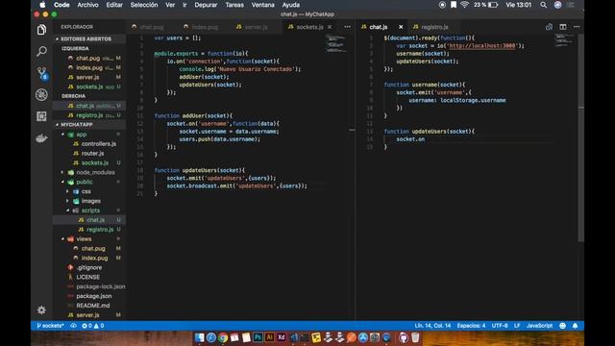Open more actions for left editor group
This screenshot has height=346, width=615.
[x=348, y=27]
